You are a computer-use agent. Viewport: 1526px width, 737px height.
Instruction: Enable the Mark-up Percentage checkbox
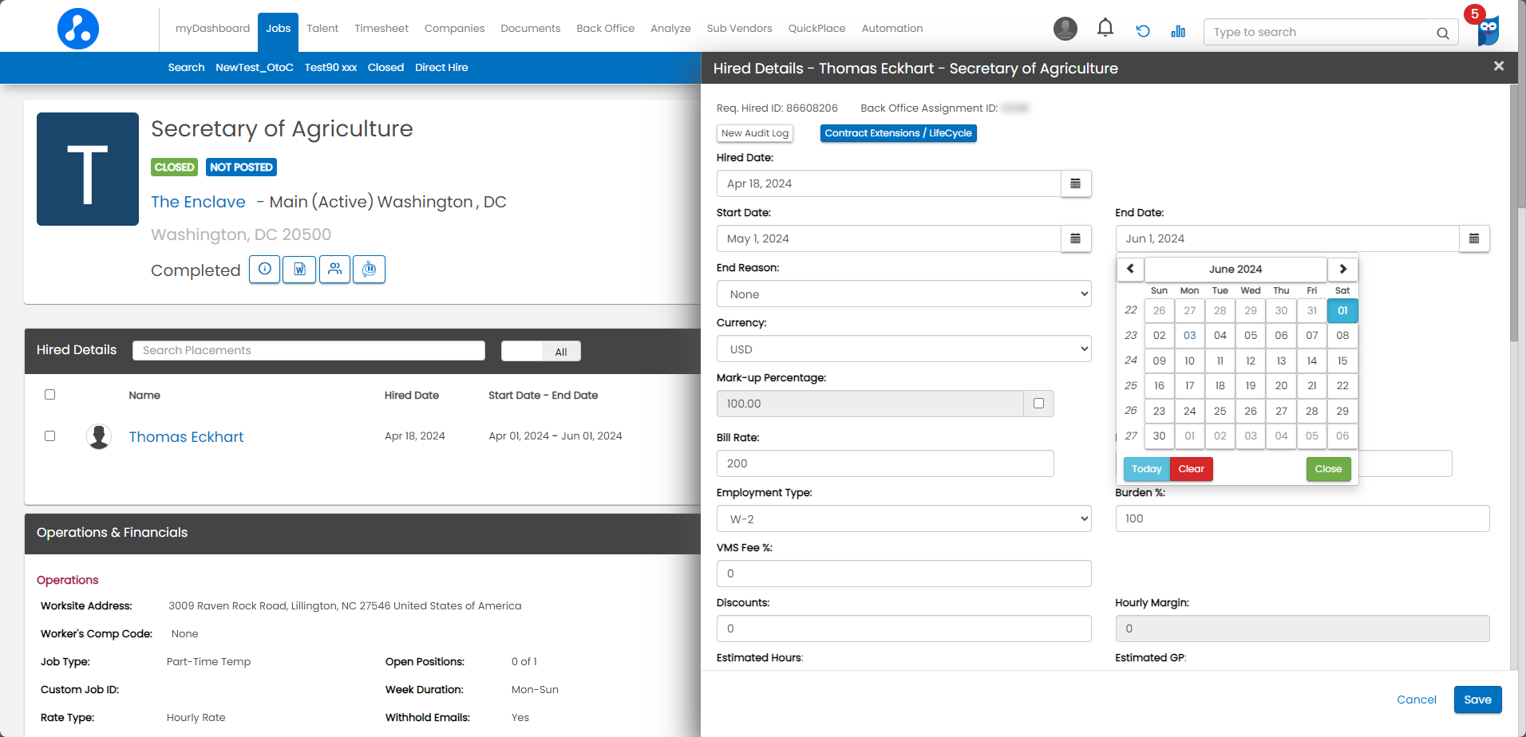pos(1038,404)
